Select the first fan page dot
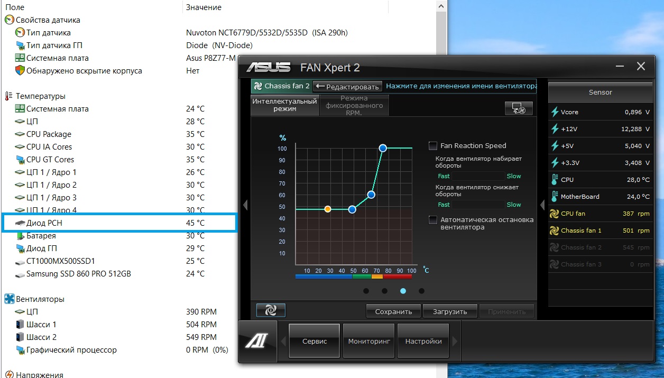The image size is (664, 378). tap(366, 291)
